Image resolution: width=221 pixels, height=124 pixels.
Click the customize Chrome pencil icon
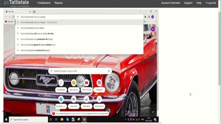pos(153,112)
